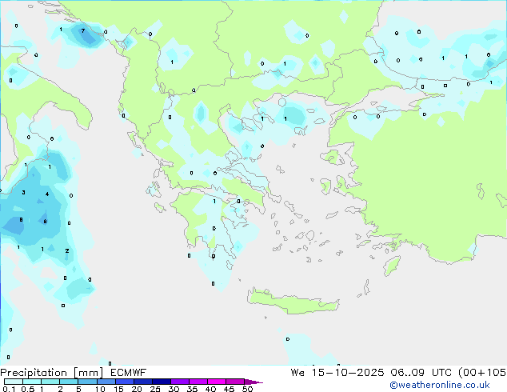Click the island of Crete on the map
The width and height of the screenshot is (507, 392).
click(293, 302)
